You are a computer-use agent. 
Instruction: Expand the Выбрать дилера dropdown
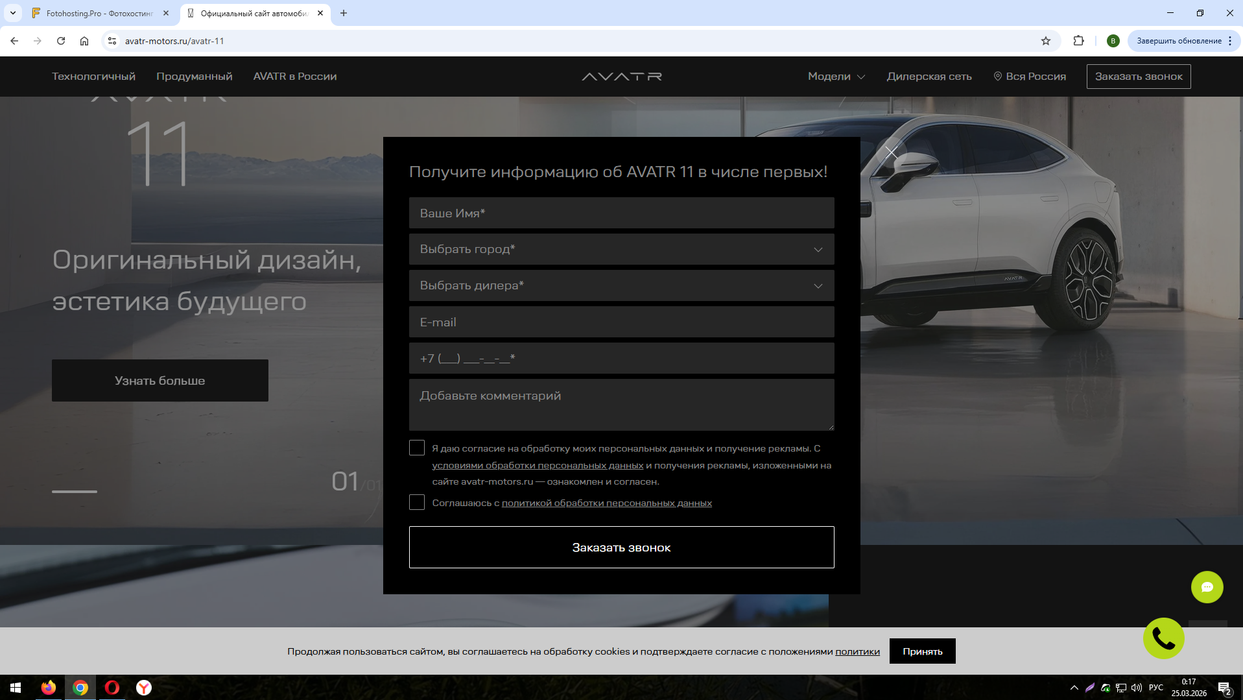pos(621,285)
